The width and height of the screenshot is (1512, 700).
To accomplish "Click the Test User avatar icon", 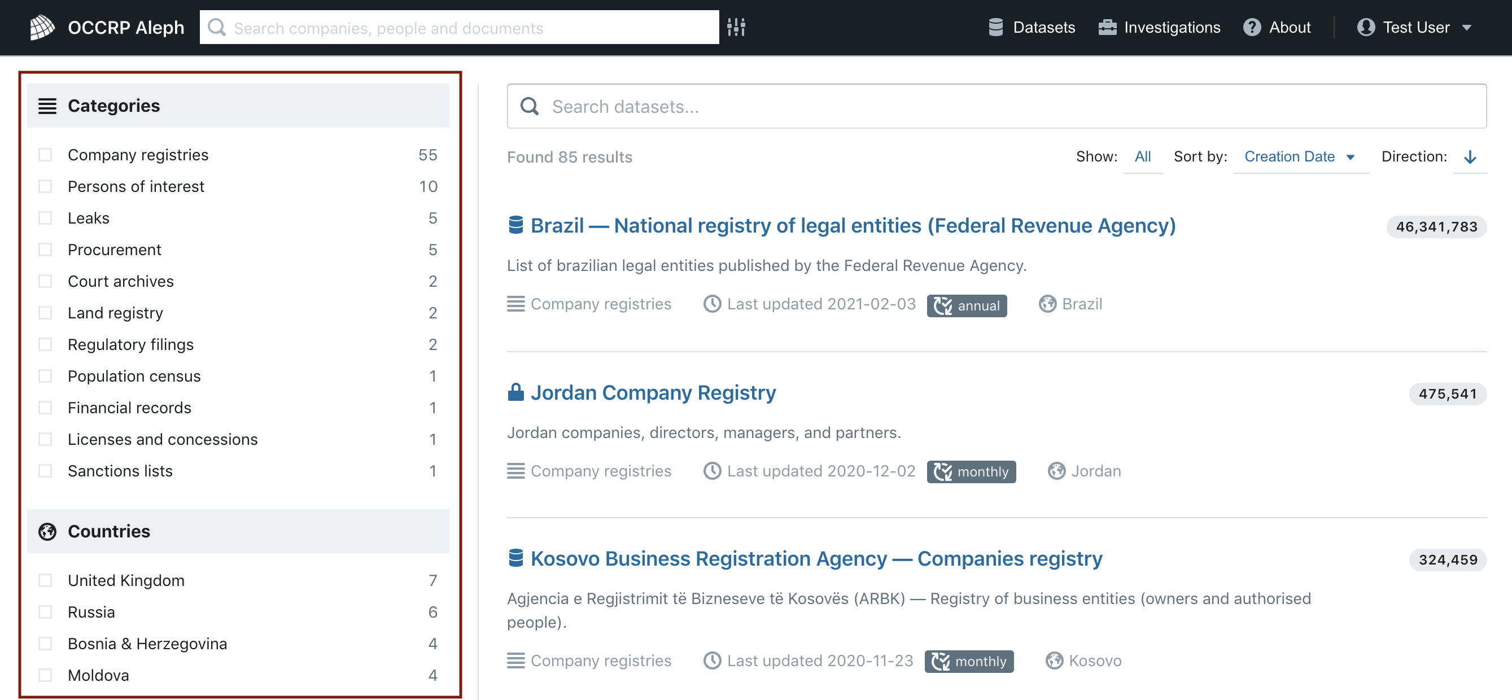I will point(1365,27).
